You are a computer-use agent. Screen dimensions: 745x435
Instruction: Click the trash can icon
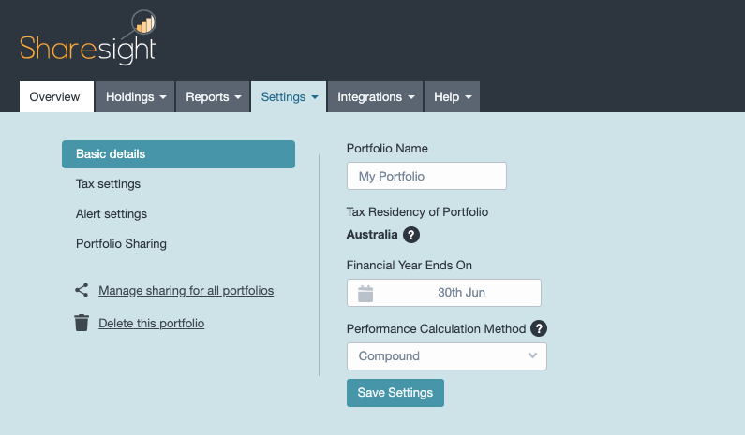click(x=82, y=324)
